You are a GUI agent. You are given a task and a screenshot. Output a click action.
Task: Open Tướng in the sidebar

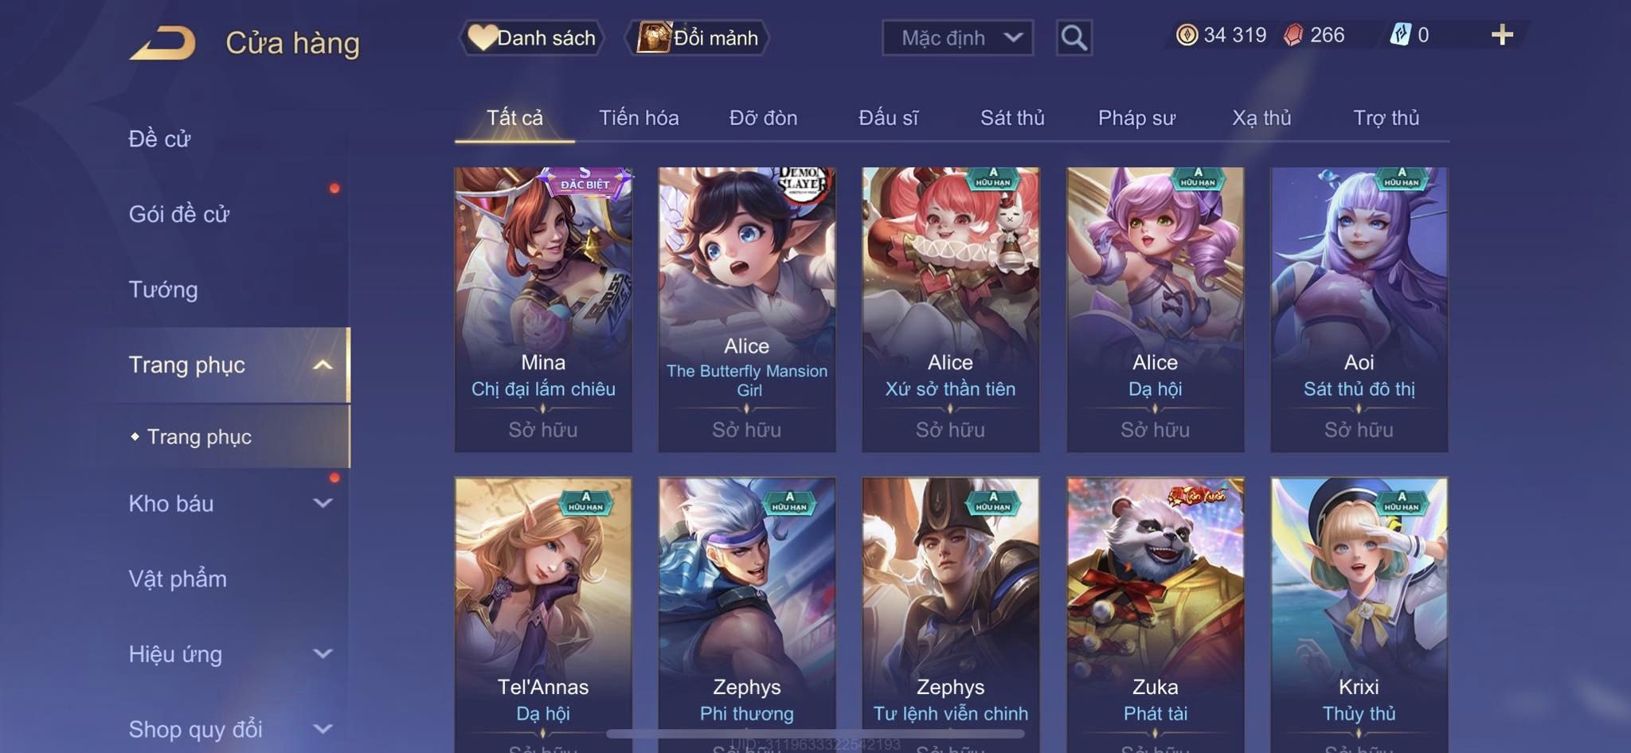click(x=163, y=290)
